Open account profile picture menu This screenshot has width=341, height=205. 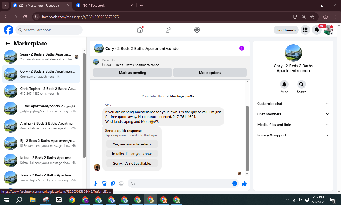tap(328, 30)
